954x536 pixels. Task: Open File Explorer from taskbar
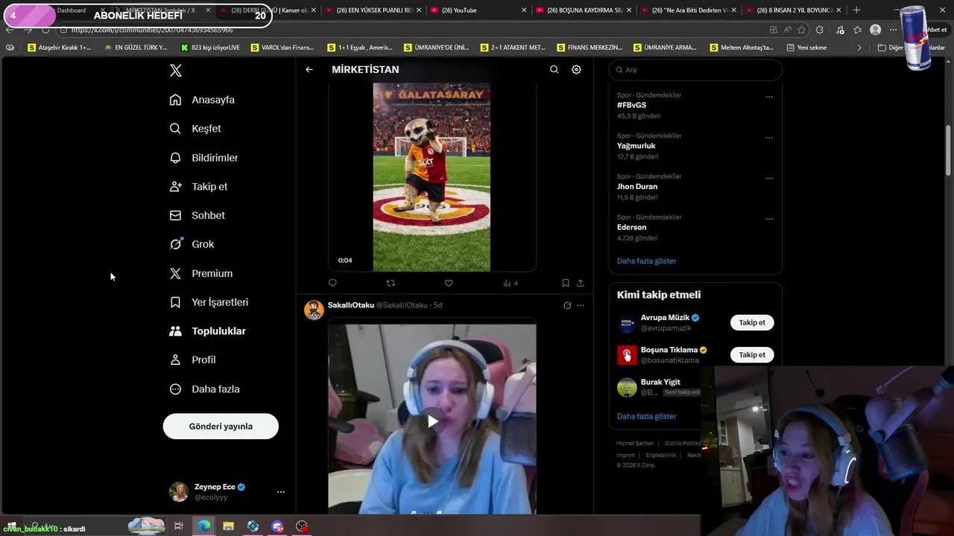click(x=229, y=526)
